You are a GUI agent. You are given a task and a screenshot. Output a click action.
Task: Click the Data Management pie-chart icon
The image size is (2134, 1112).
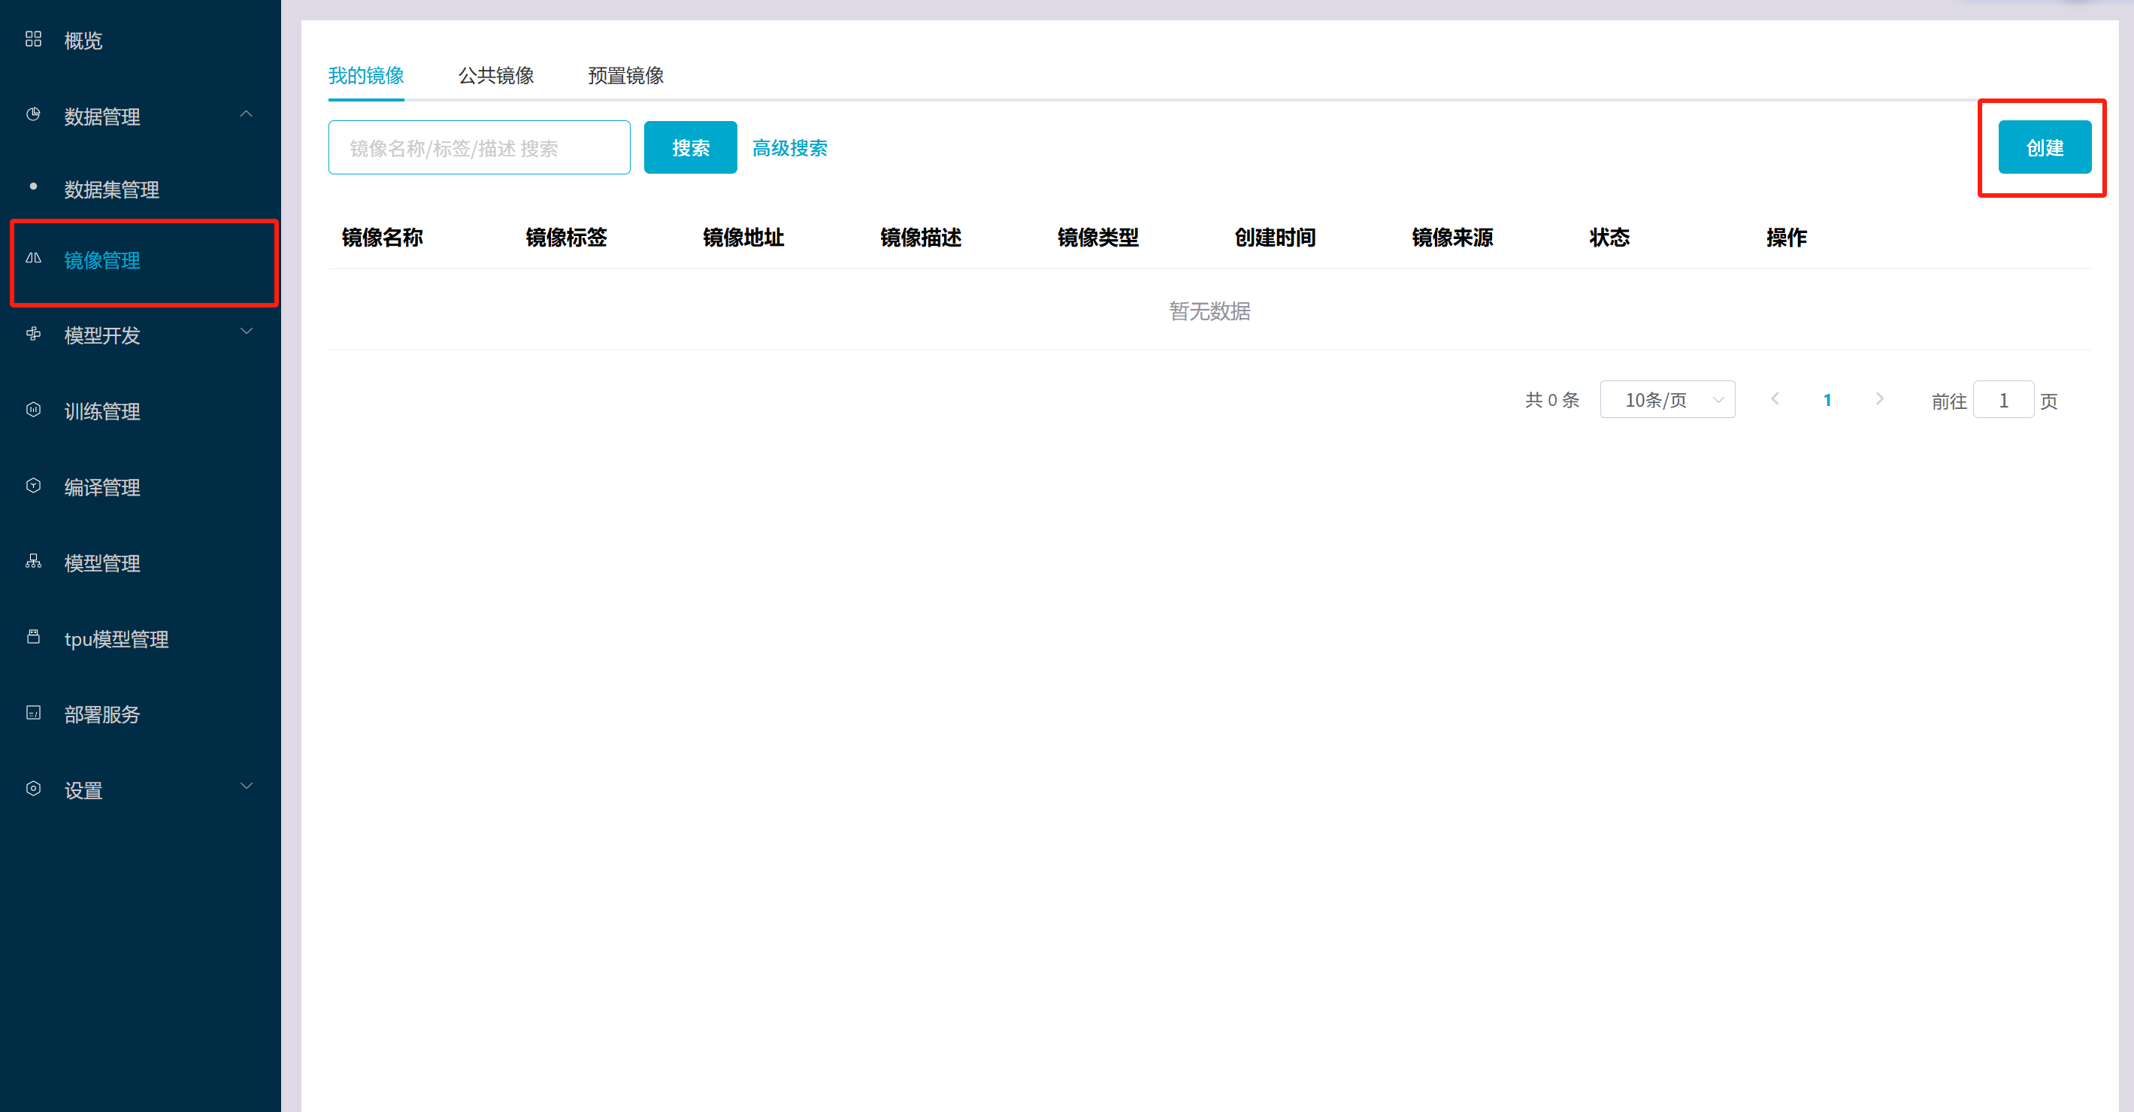33,114
